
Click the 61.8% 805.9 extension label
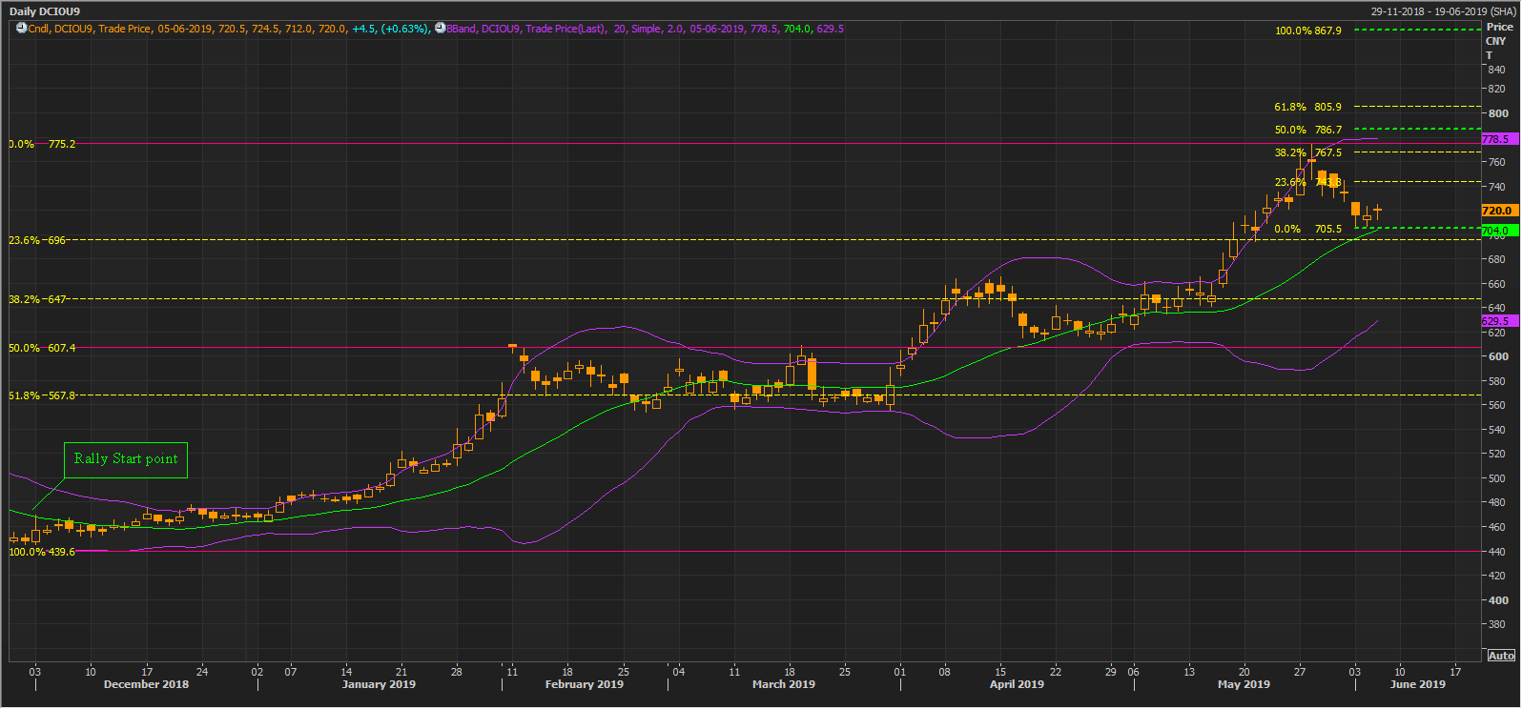[x=1308, y=107]
